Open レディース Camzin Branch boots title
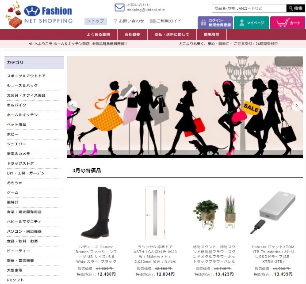306x284 pixels. 96,254
